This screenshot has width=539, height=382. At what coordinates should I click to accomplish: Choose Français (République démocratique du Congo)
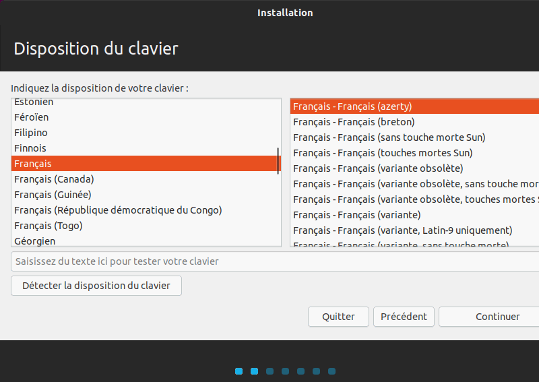coord(118,210)
